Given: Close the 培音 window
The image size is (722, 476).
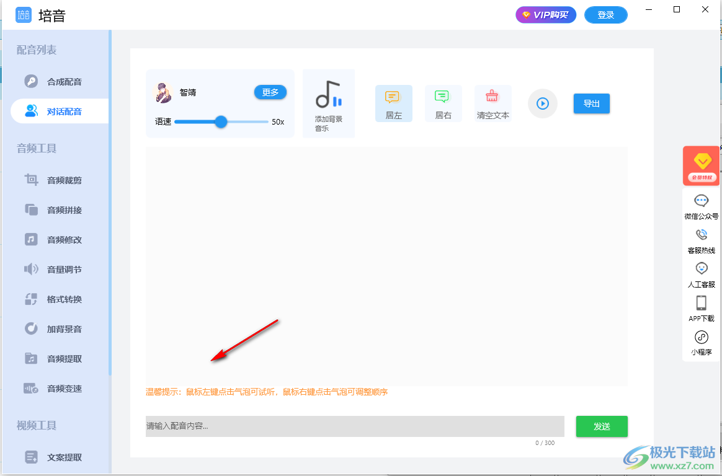Looking at the screenshot, I should [x=705, y=10].
